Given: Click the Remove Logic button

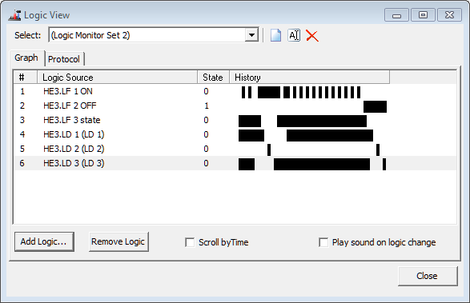Looking at the screenshot, I should click(x=119, y=241).
